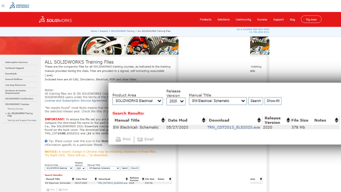
Task: Open the hamburger menu icon
Action: pos(3,6)
